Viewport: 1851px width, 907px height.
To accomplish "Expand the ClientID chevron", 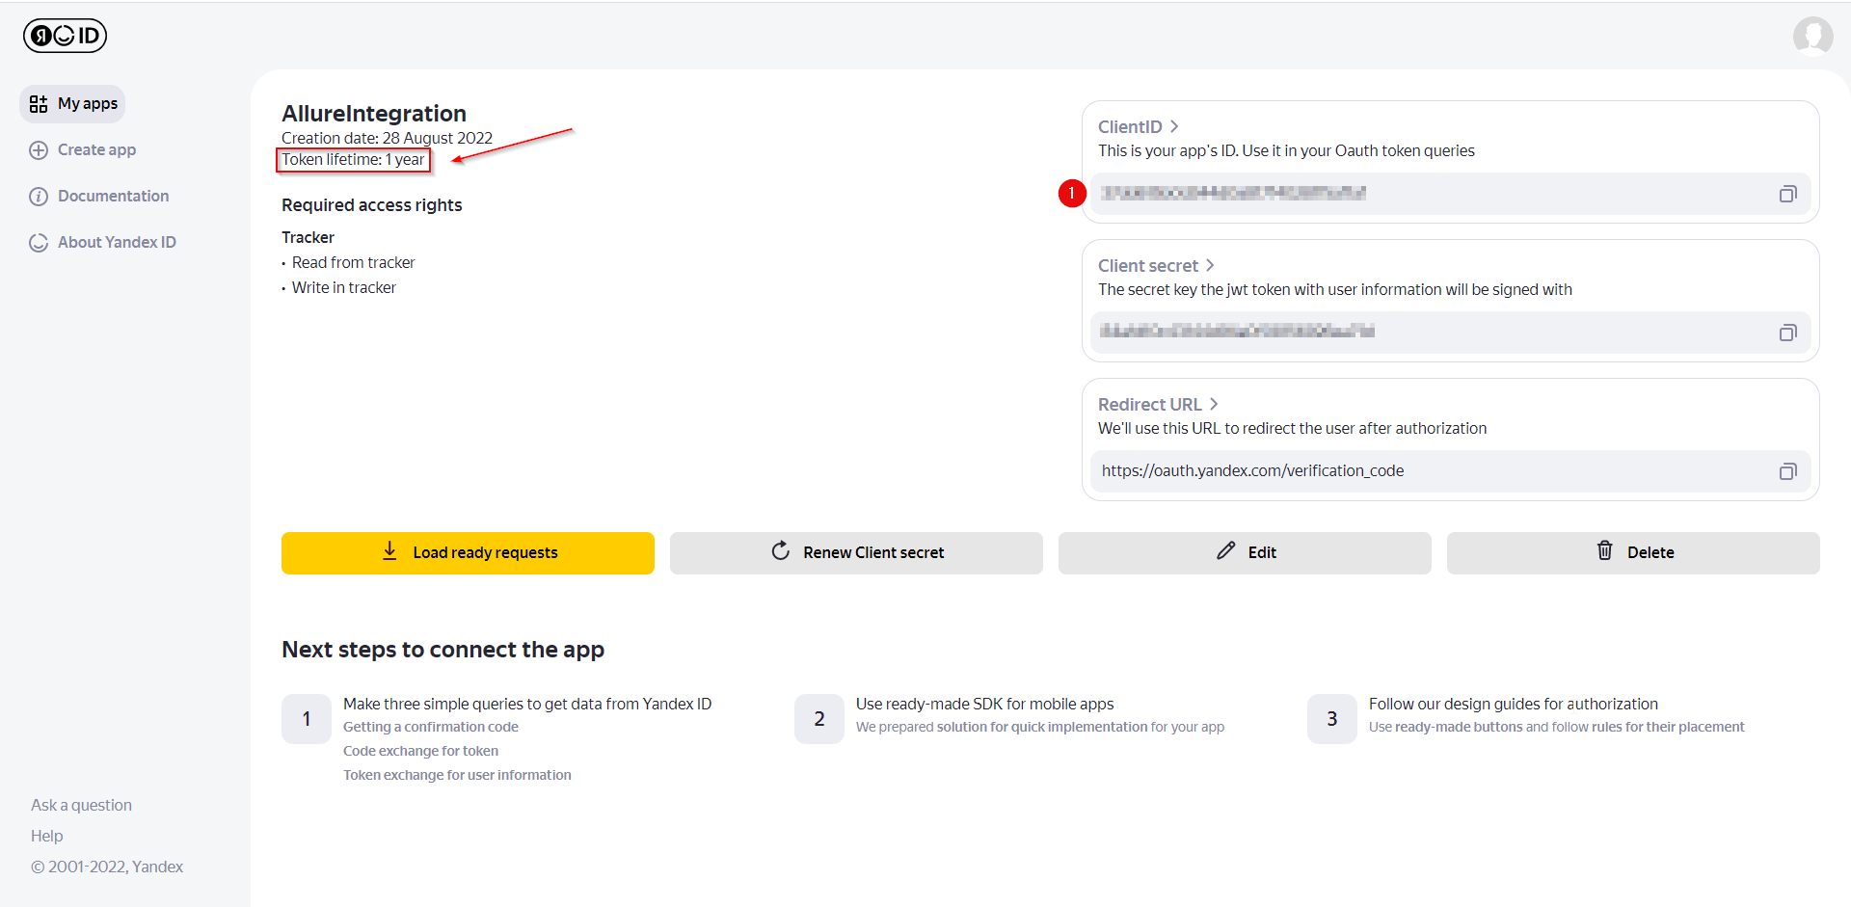I will tap(1174, 126).
